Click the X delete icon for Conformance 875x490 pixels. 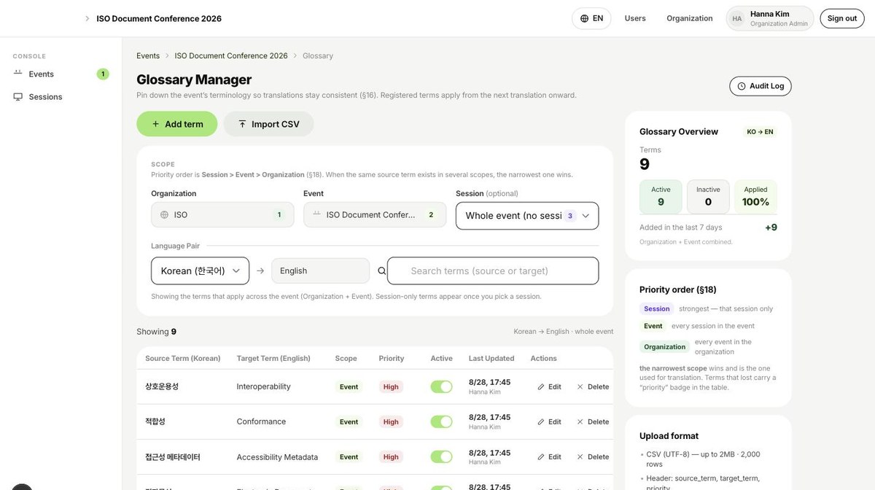(x=580, y=421)
